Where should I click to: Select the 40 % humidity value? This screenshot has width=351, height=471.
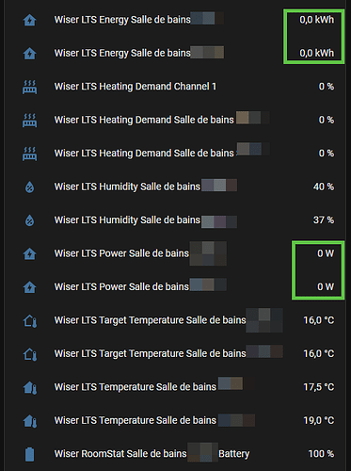(324, 187)
